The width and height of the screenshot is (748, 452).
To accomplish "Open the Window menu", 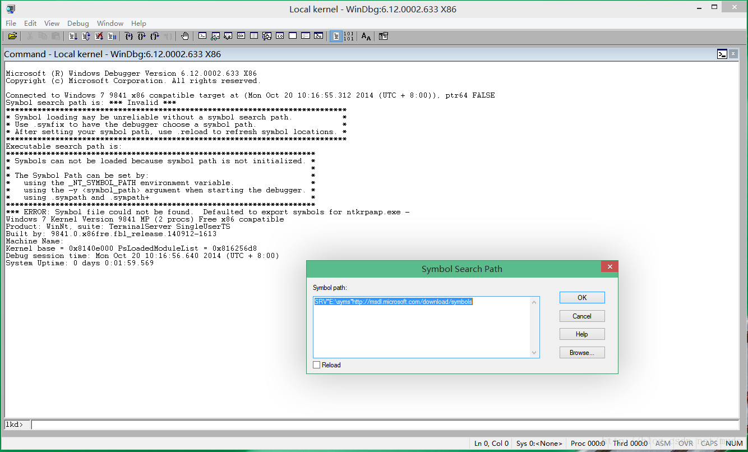I will tap(110, 23).
